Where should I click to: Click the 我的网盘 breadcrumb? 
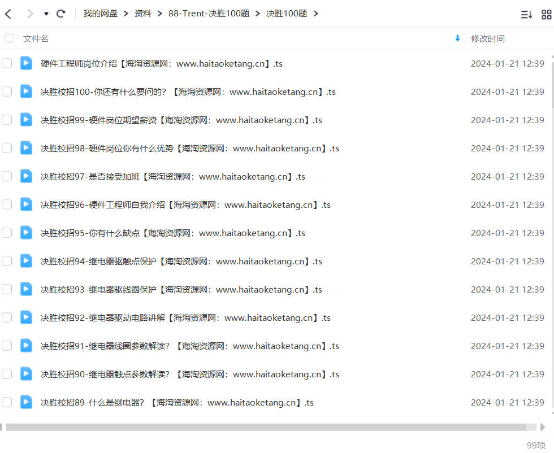(x=101, y=14)
